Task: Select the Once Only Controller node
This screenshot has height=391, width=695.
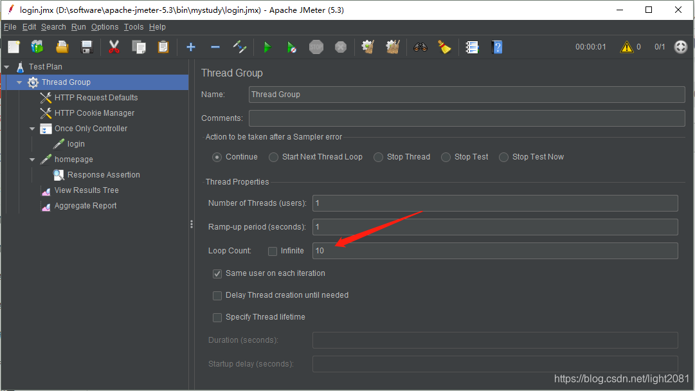Action: coord(91,129)
